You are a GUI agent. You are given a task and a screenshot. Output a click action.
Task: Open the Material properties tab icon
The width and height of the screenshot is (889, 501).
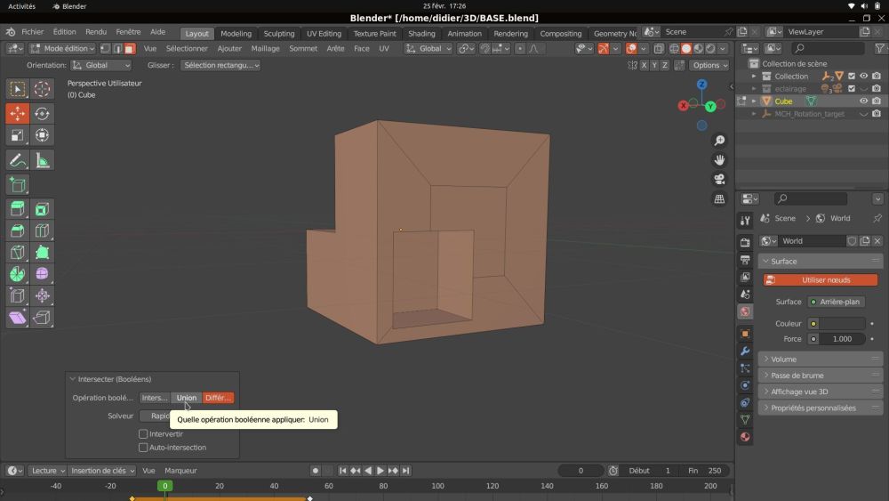point(745,437)
